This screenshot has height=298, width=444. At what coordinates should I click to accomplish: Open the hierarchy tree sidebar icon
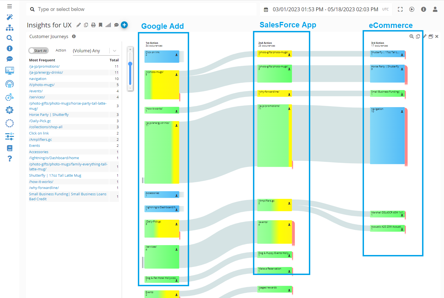click(10, 28)
